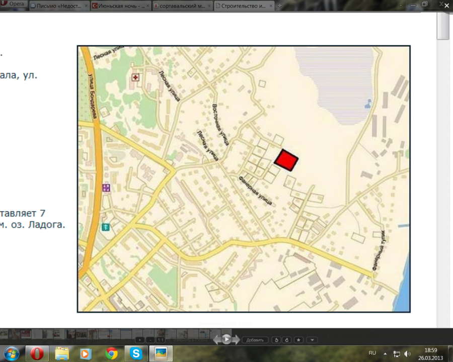Switch to сортавальский м... tab

pyautogui.click(x=182, y=6)
